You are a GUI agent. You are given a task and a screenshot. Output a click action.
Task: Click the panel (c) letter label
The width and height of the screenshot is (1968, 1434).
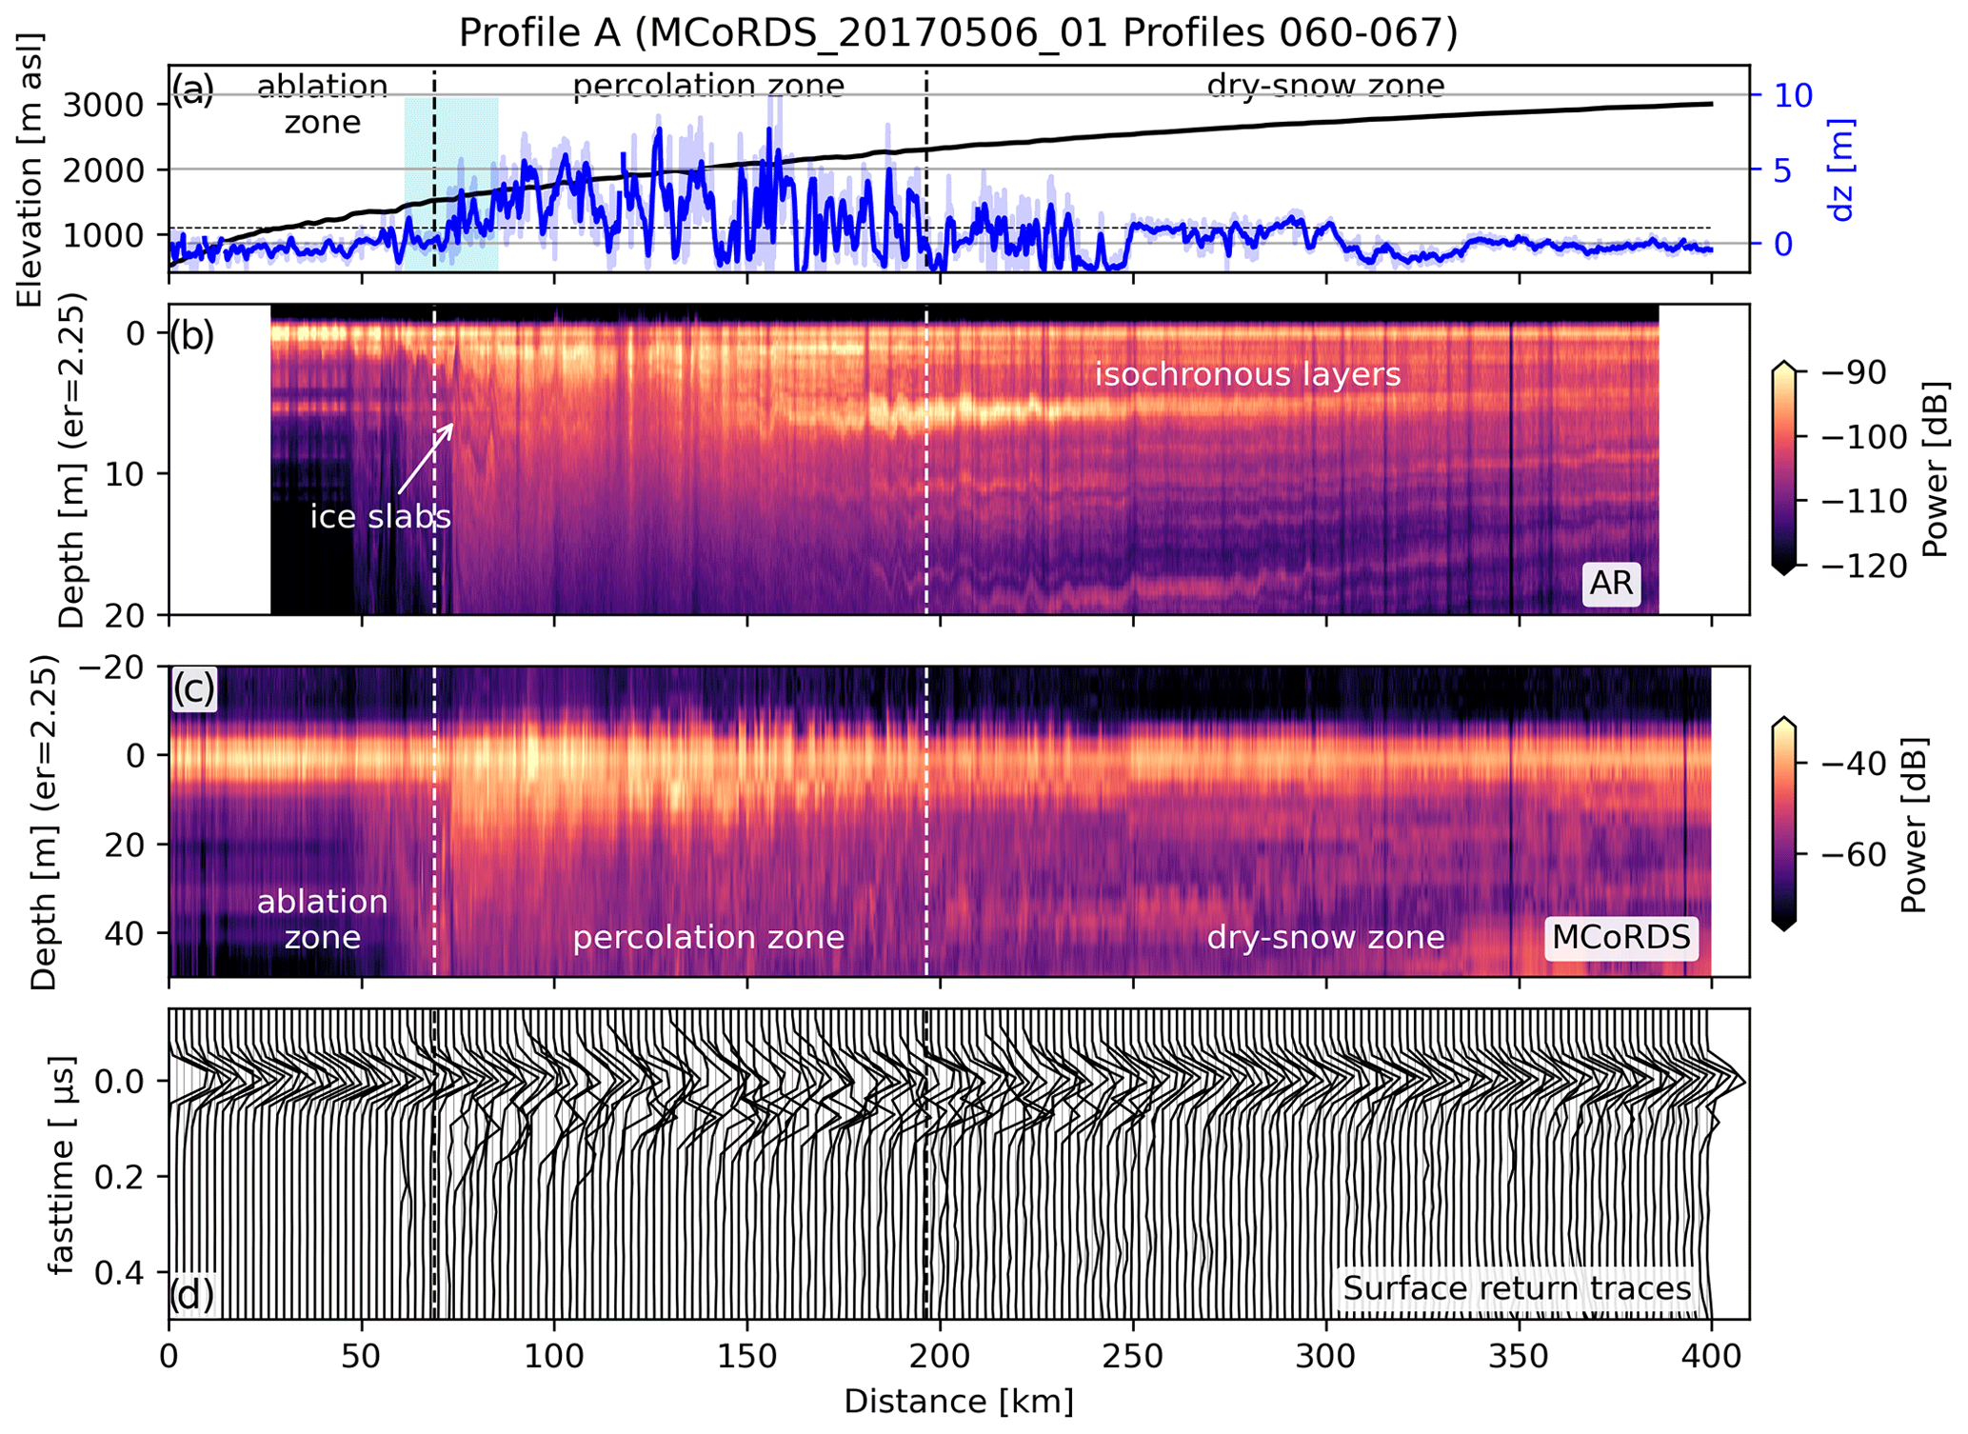pyautogui.click(x=193, y=689)
